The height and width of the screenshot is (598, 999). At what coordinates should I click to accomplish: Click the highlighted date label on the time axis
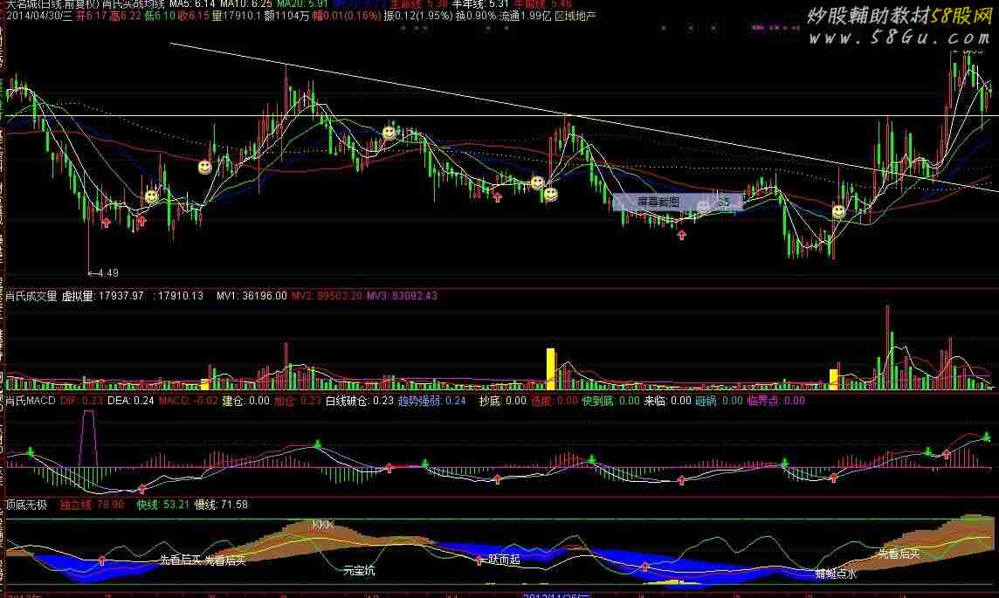click(x=556, y=595)
